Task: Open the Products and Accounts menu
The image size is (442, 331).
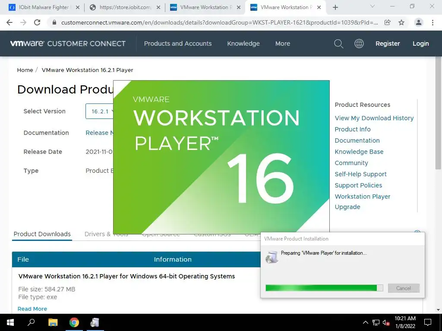Action: (x=177, y=44)
